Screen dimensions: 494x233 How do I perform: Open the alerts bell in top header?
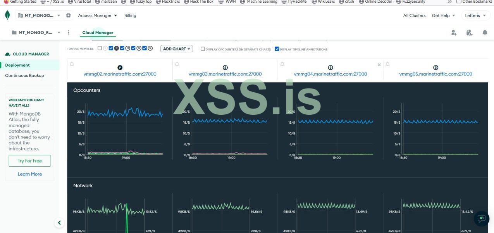click(485, 33)
